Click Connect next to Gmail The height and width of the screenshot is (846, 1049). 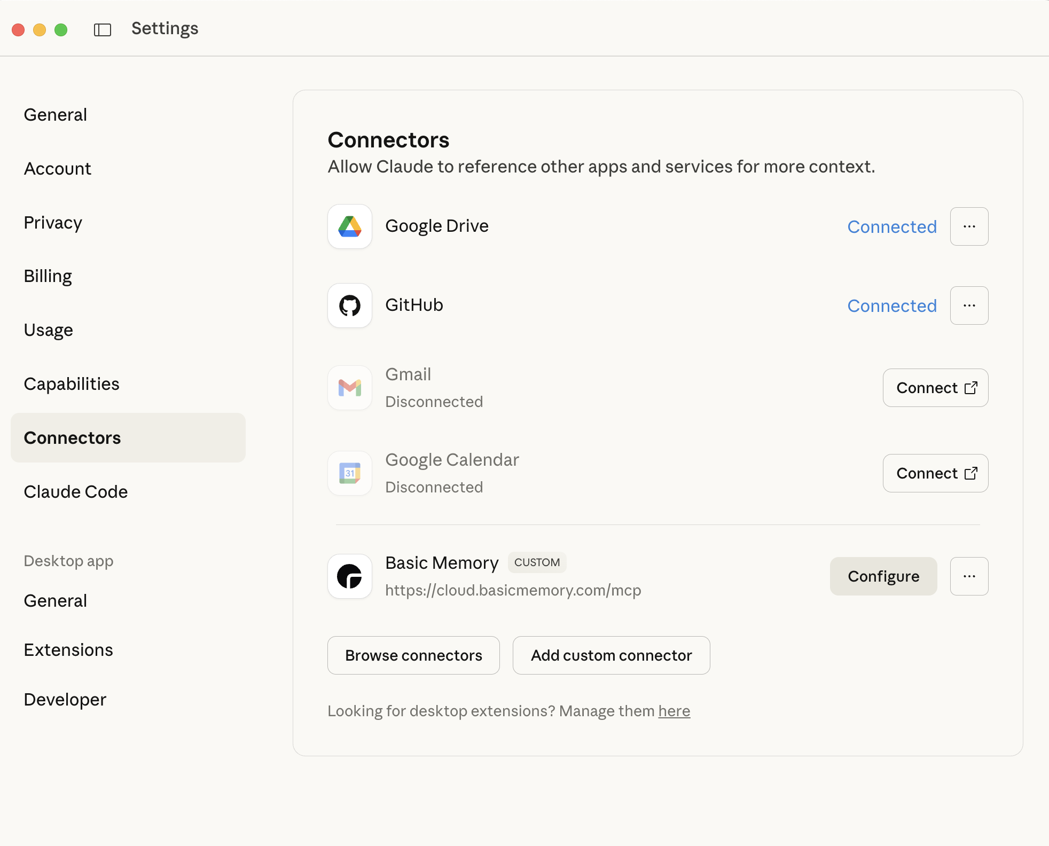click(928, 388)
